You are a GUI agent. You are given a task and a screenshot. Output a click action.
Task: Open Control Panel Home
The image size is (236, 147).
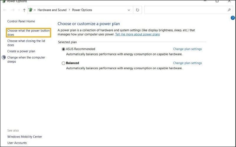(21, 21)
